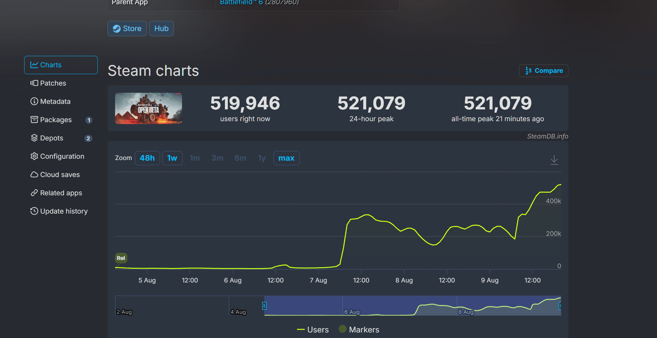Click the right navigator range handle
This screenshot has height=338, width=657.
tap(560, 306)
